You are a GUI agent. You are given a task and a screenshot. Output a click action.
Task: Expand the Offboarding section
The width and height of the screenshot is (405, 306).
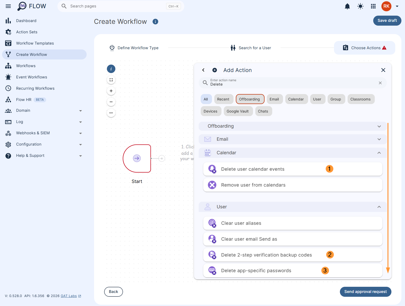pyautogui.click(x=292, y=126)
